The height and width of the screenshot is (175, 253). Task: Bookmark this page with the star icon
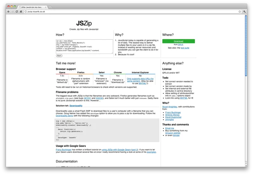pyautogui.click(x=240, y=12)
